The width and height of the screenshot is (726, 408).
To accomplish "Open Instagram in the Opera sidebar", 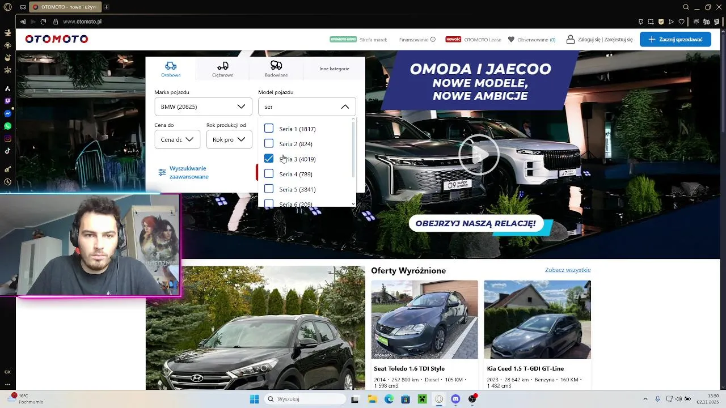I will 7,138.
